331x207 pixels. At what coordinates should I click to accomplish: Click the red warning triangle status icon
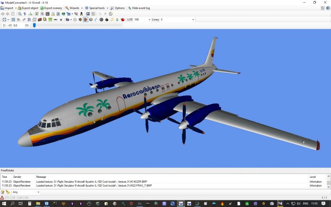pyautogui.click(x=2, y=198)
